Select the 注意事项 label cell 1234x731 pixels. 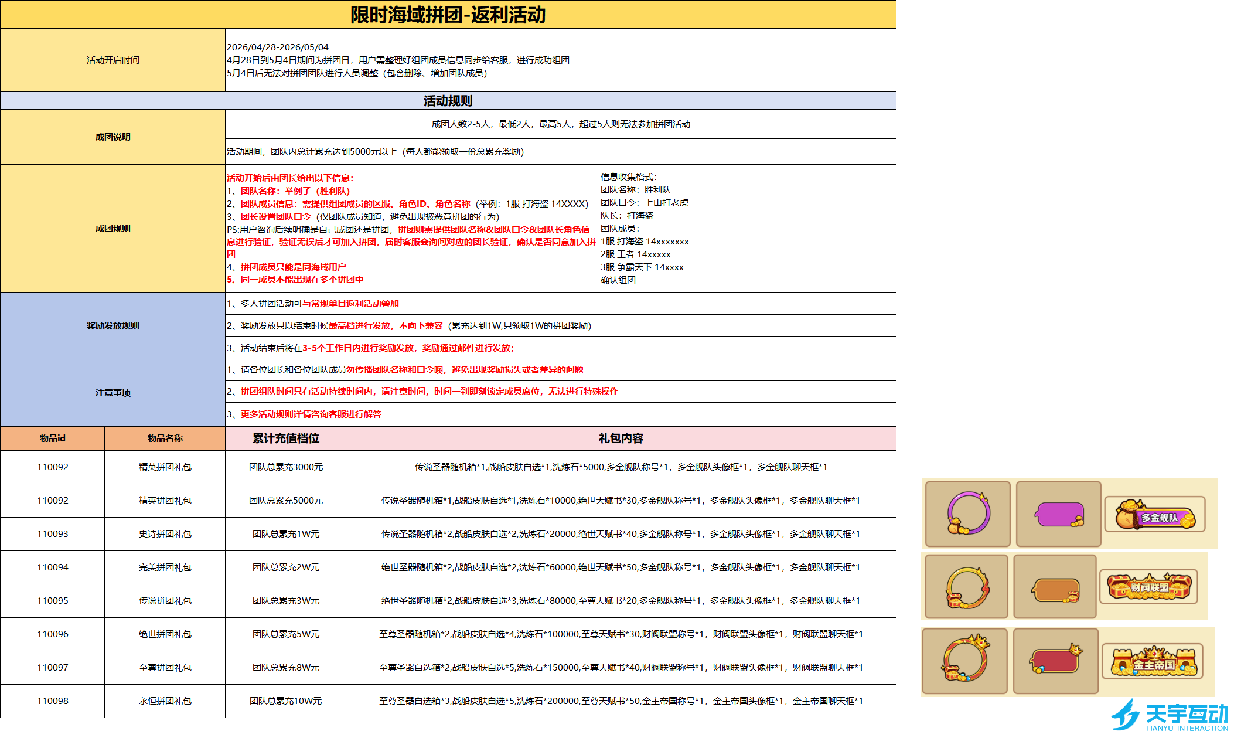(113, 392)
